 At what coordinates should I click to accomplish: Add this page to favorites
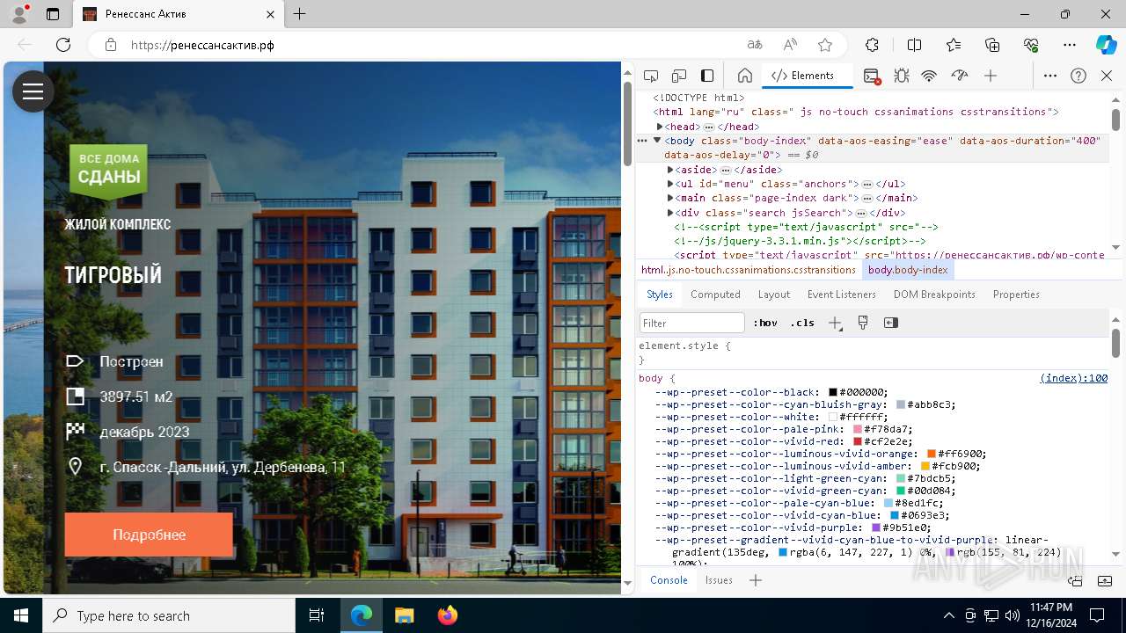click(825, 45)
